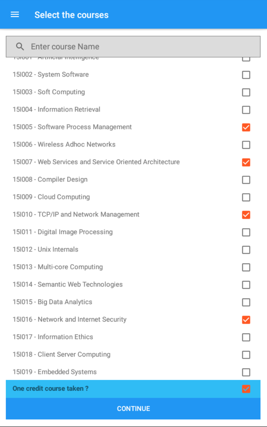Screen dimensions: 267x427
Task: Uncheck Network and Internet Security
Action: point(246,320)
